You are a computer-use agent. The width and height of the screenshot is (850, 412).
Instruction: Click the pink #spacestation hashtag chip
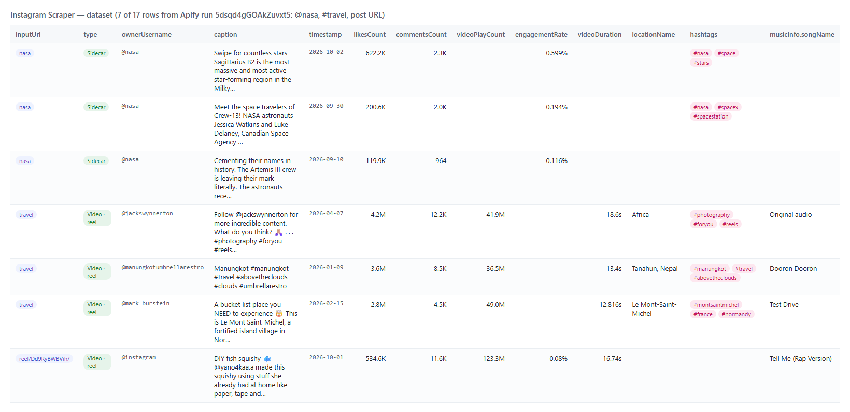(711, 116)
